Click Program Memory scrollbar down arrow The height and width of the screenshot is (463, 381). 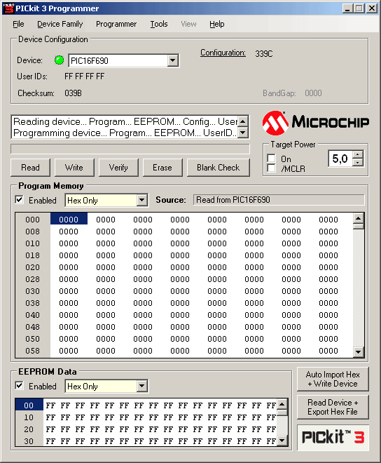pos(359,351)
